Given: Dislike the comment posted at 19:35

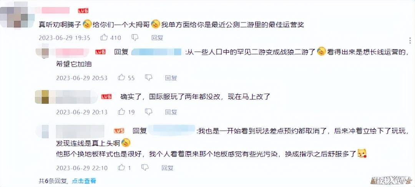Looking at the screenshot, I should tap(135, 38).
